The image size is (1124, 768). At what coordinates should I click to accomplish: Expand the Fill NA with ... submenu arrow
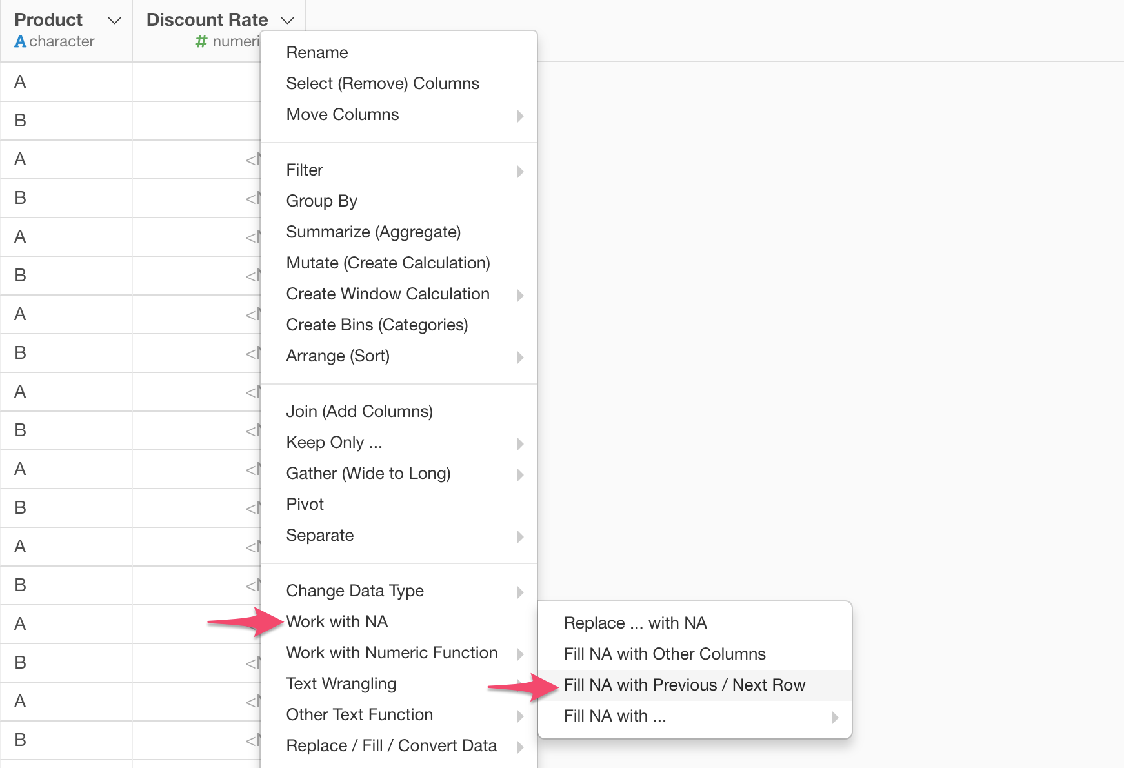tap(835, 717)
